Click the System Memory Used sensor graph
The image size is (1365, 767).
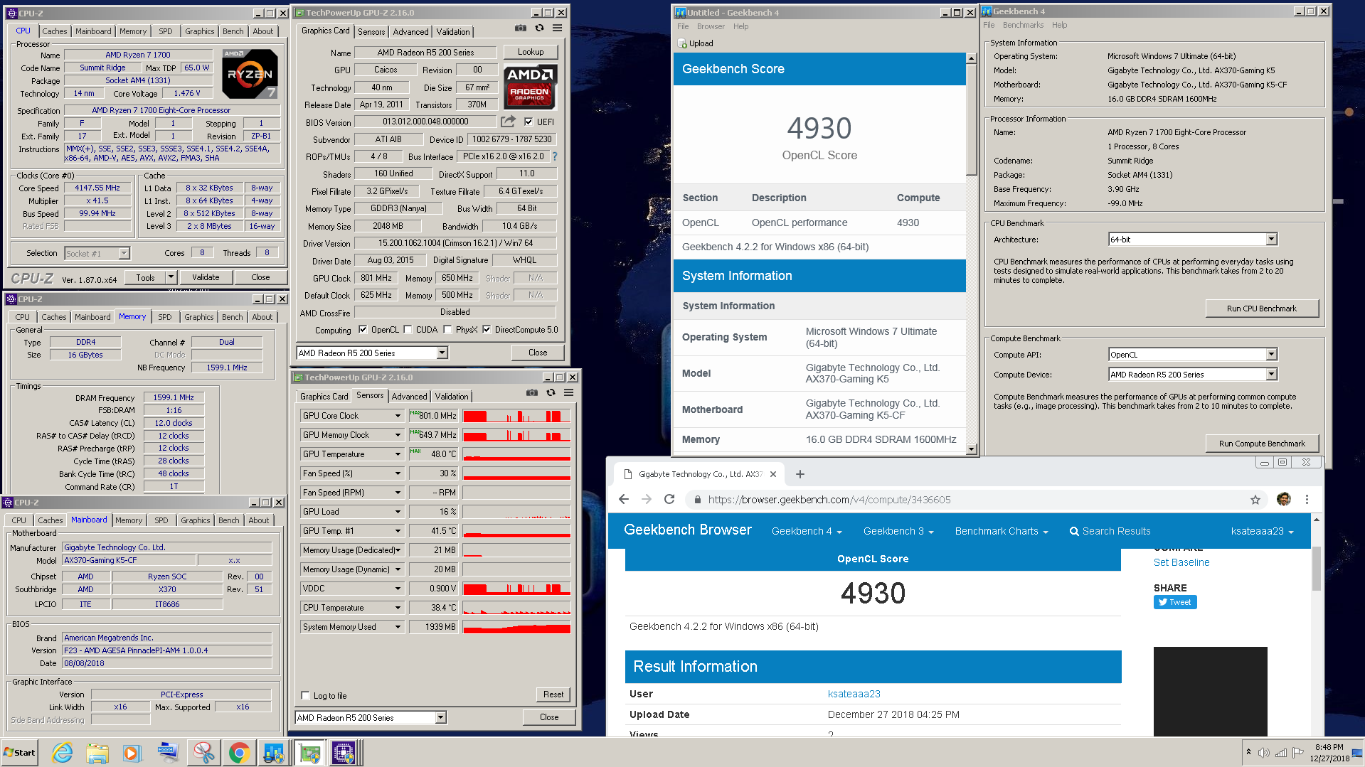pos(516,627)
